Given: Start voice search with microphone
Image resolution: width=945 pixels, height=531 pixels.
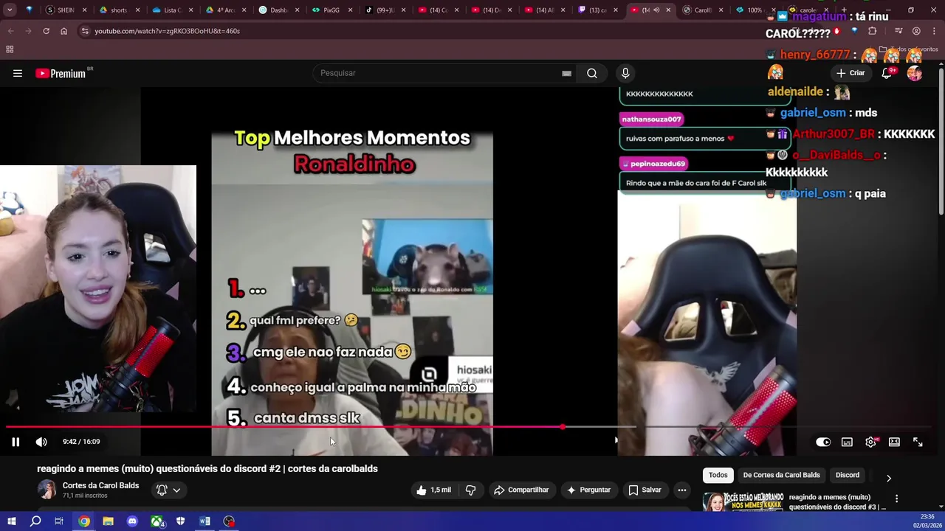Looking at the screenshot, I should tap(625, 73).
